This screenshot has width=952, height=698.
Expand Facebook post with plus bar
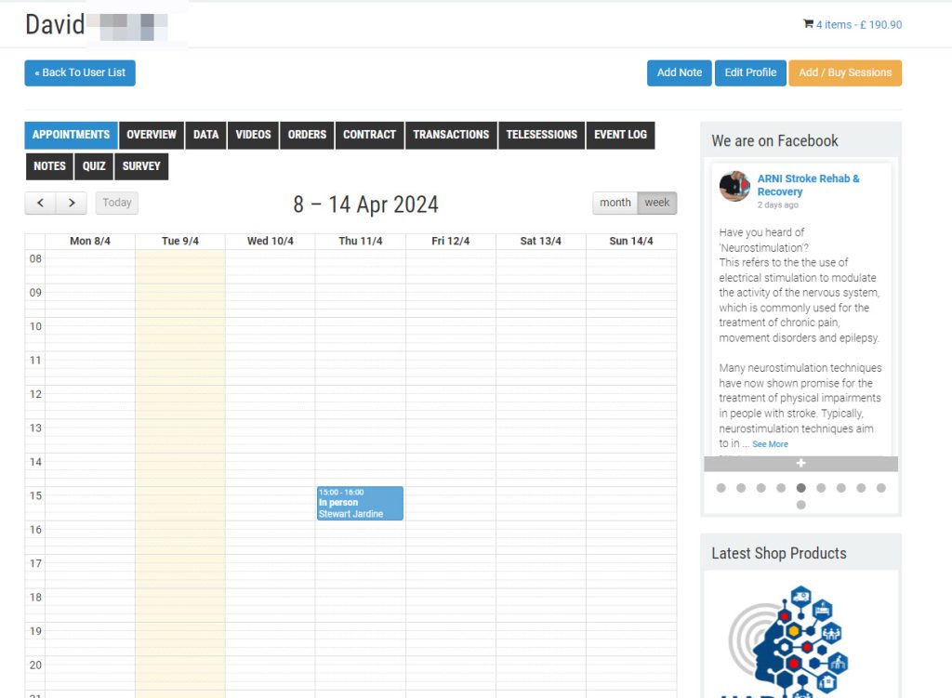click(800, 464)
